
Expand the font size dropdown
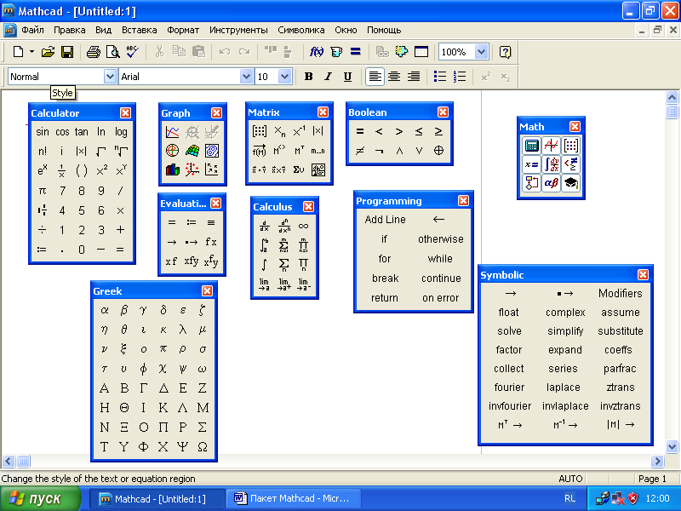(x=284, y=77)
